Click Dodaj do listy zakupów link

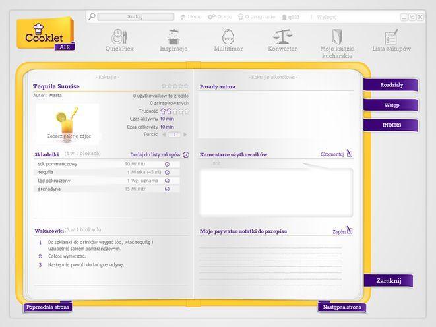155,154
